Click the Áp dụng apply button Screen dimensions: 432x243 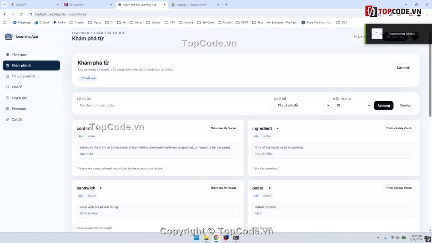pyautogui.click(x=383, y=106)
